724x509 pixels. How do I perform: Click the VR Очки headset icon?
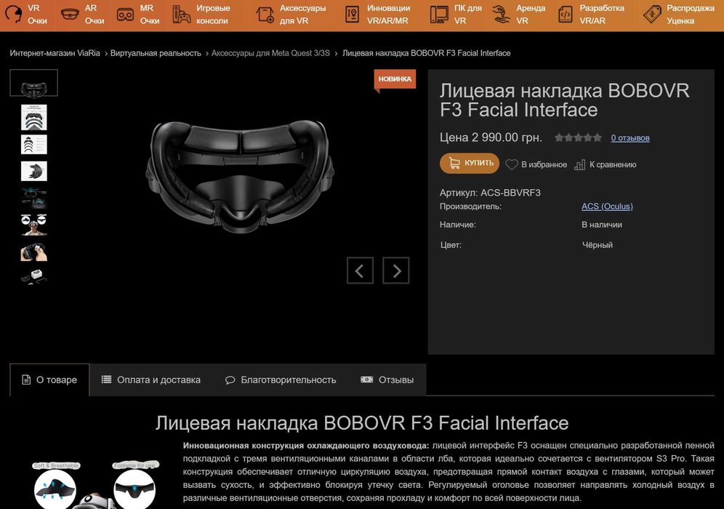click(13, 15)
